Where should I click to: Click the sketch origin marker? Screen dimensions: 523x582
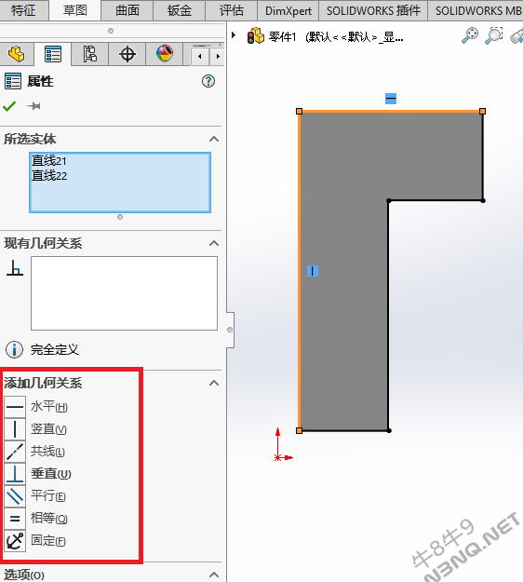pyautogui.click(x=277, y=457)
